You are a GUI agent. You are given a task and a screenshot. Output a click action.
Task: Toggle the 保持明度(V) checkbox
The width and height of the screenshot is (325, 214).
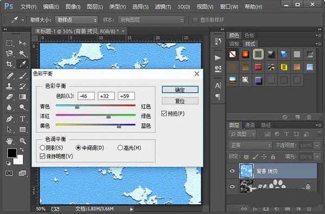(42, 156)
